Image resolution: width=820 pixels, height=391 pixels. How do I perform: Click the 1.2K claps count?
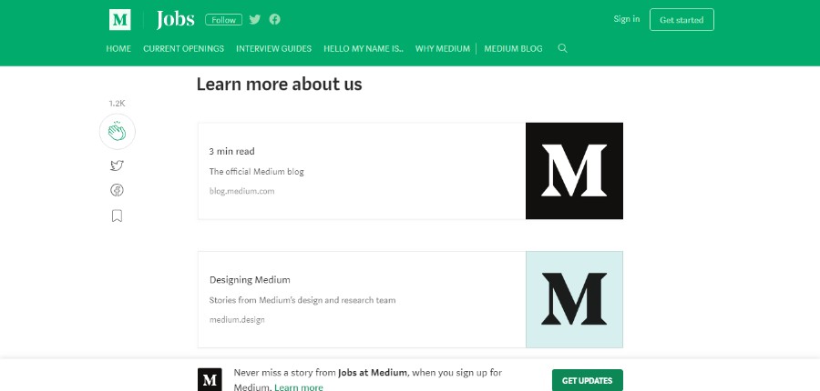tap(118, 104)
